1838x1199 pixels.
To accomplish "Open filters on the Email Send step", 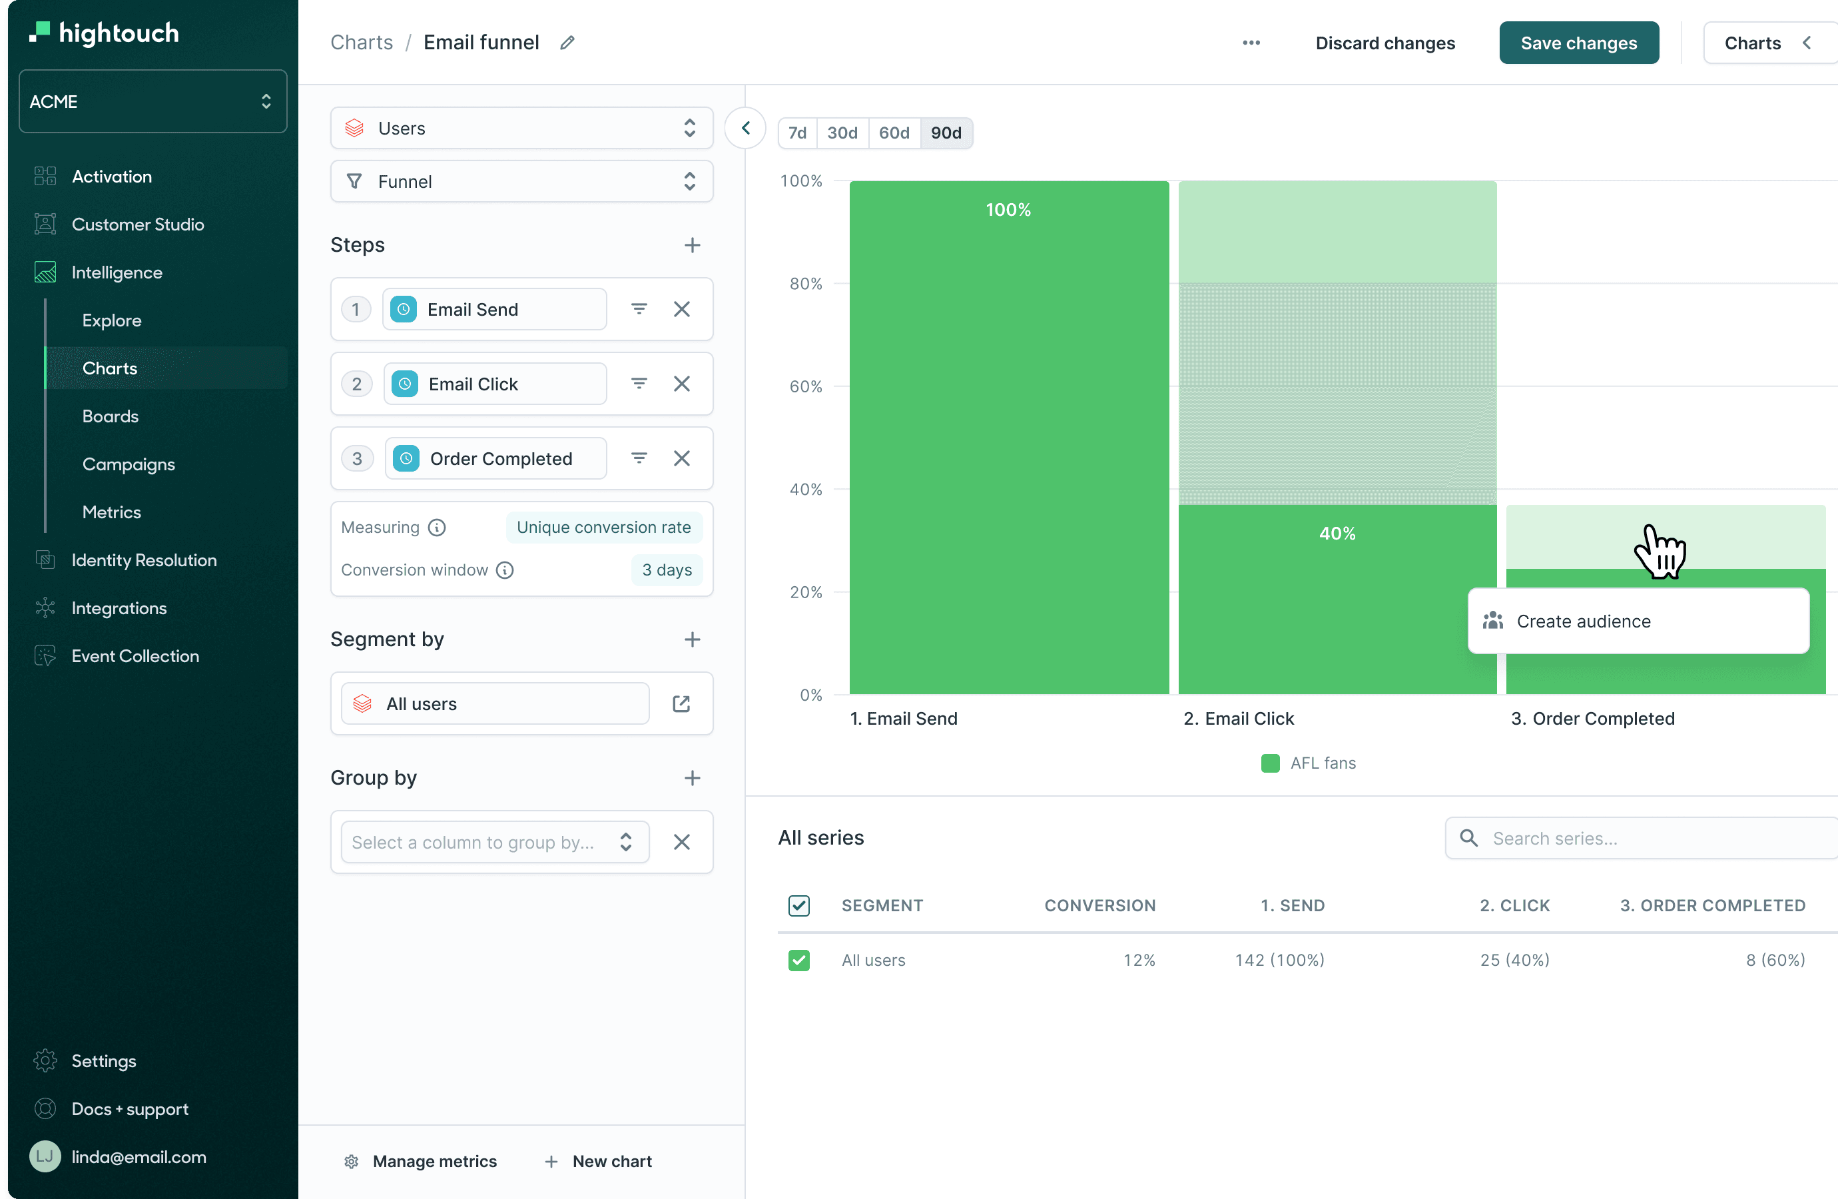I will click(639, 308).
